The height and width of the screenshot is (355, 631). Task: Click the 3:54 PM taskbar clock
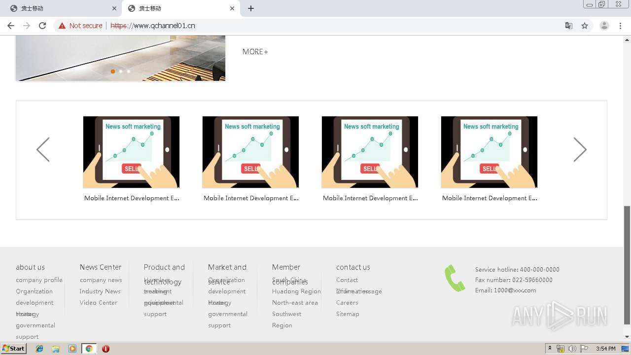606,349
